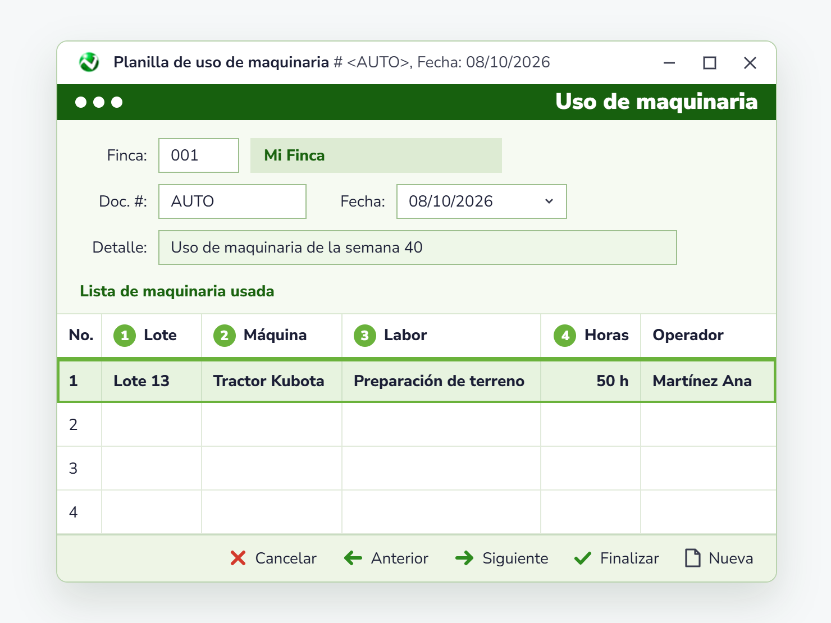Click the Lista de maquinaria usada heading
The width and height of the screenshot is (831, 623).
(x=177, y=291)
